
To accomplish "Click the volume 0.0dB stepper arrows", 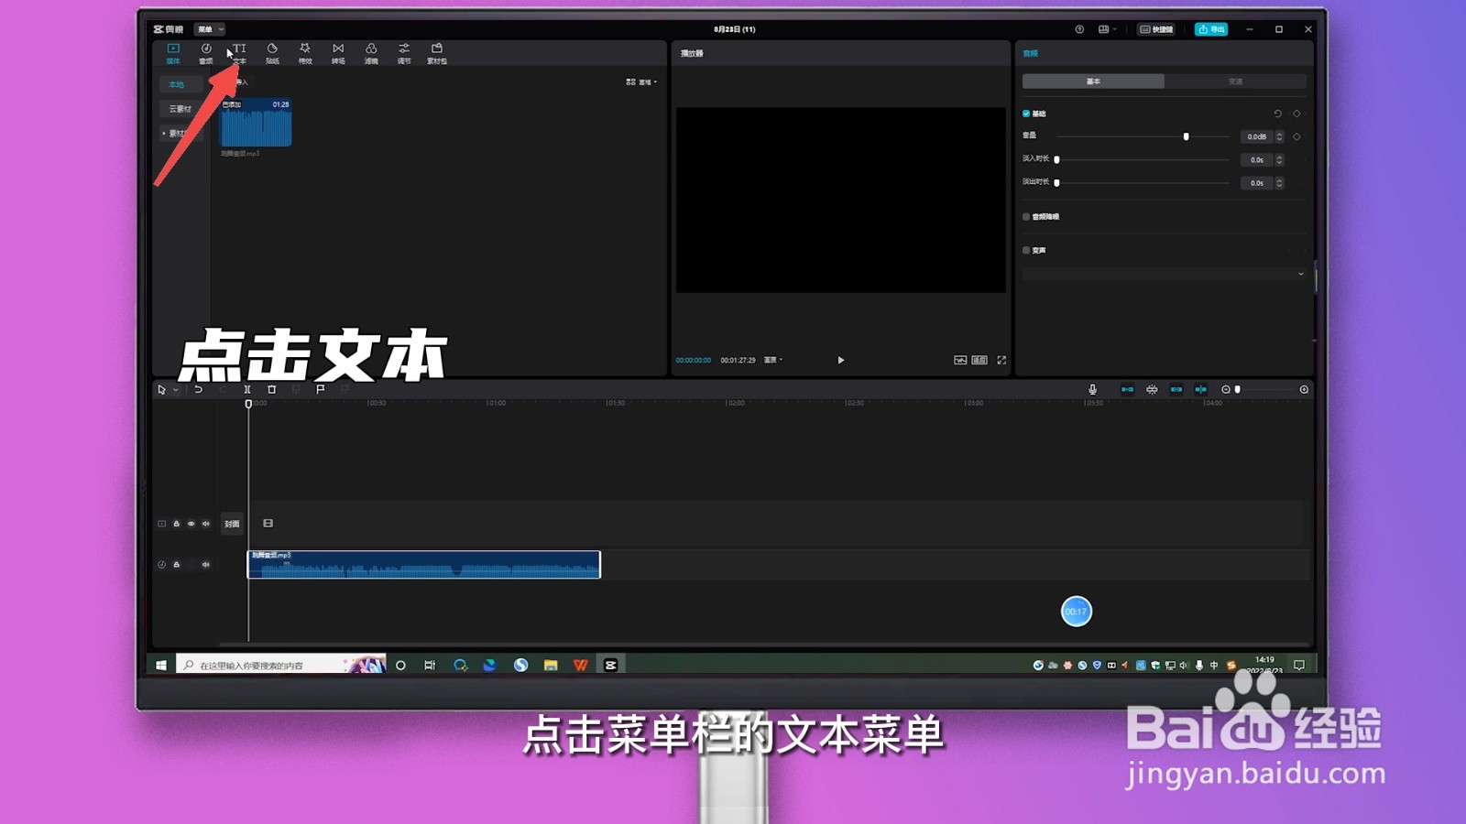I will point(1279,136).
